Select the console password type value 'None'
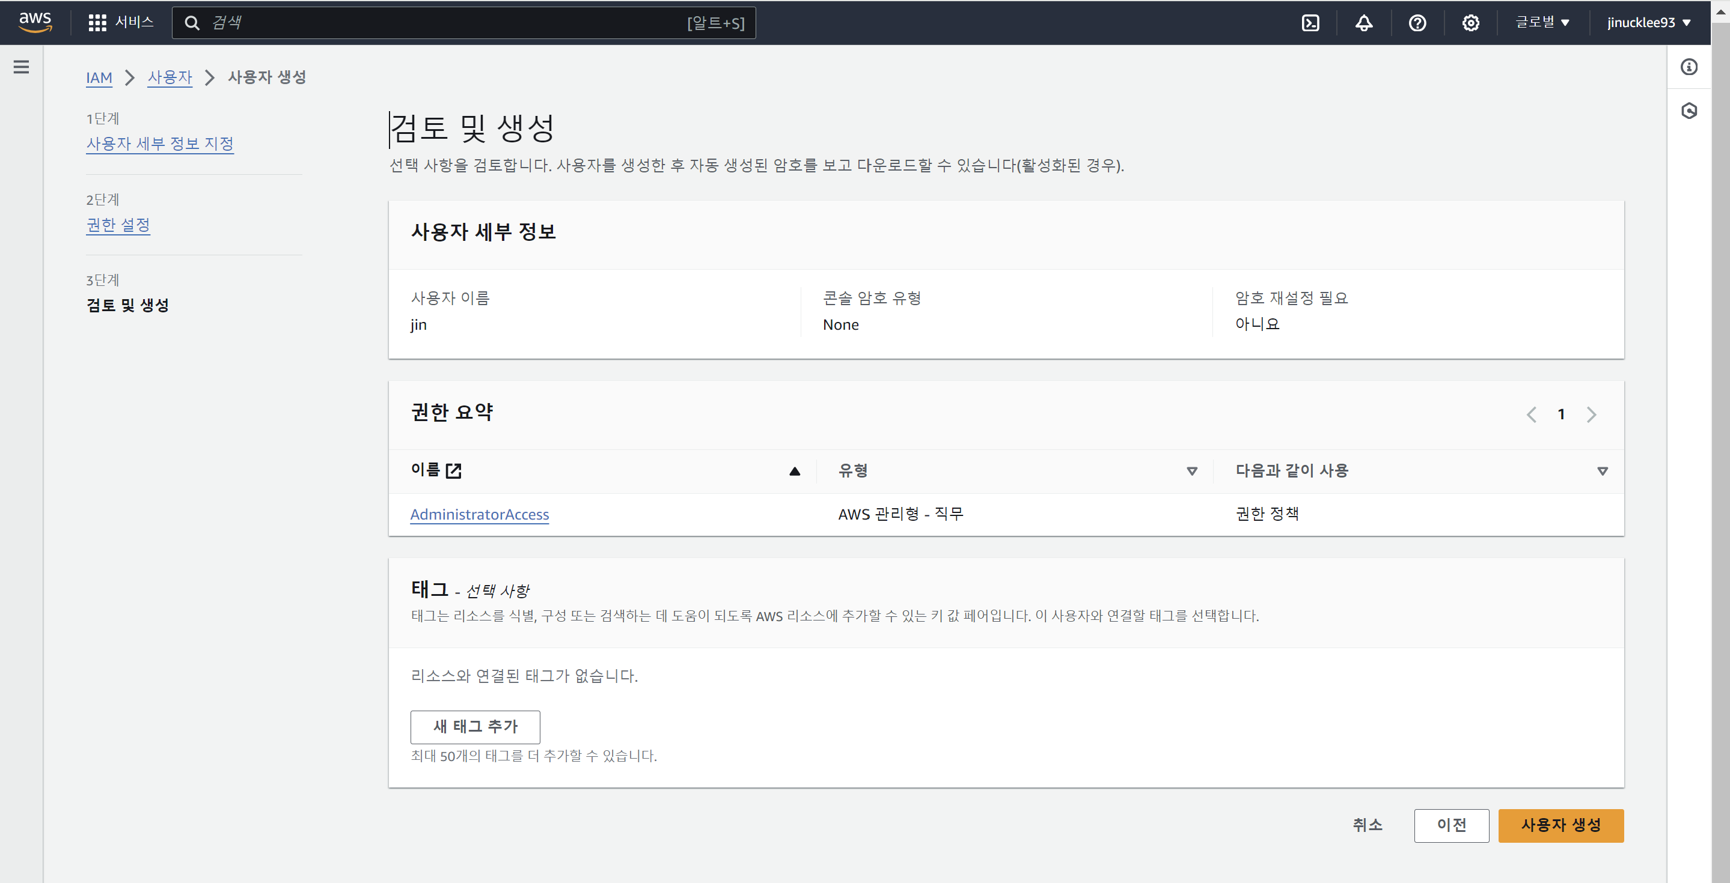This screenshot has width=1730, height=883. pos(841,325)
